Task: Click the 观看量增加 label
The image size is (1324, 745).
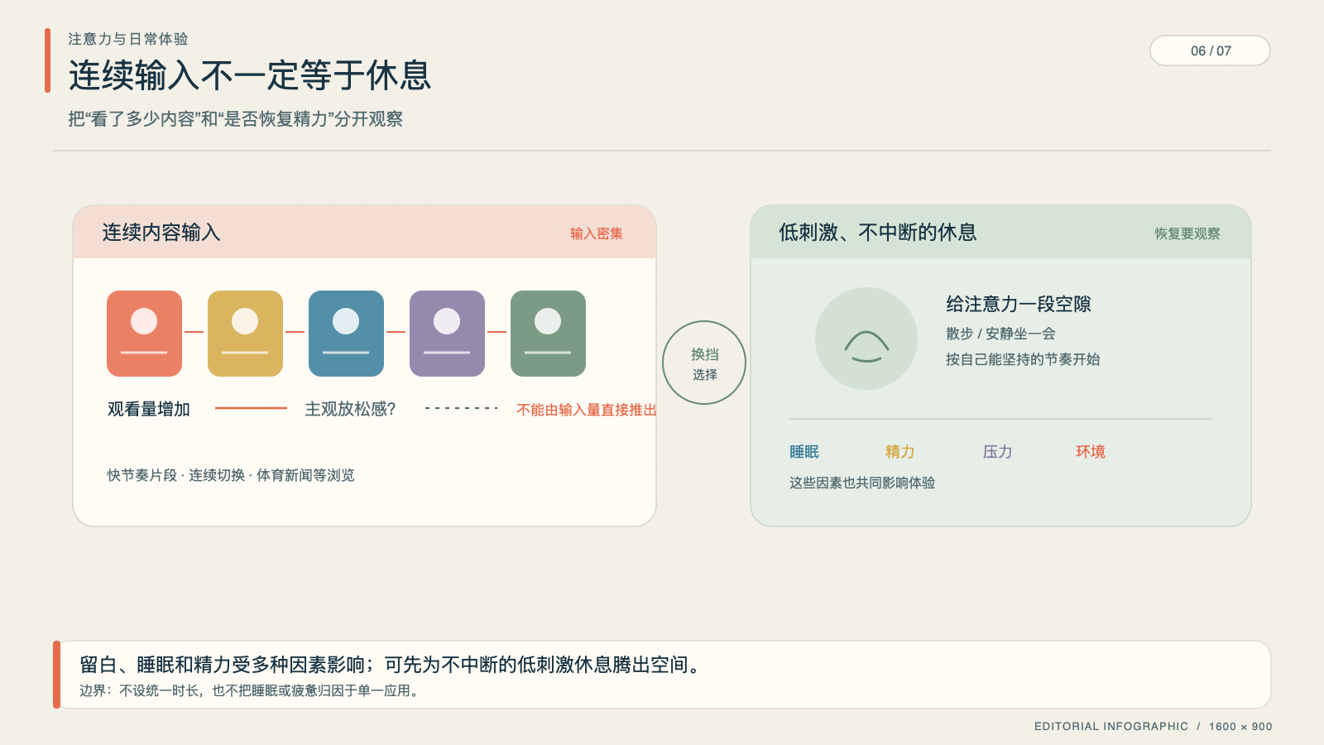Action: 149,409
